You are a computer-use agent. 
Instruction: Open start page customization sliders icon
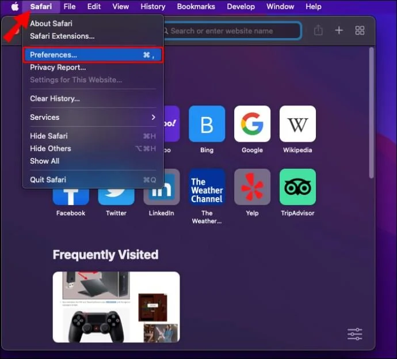pos(355,334)
